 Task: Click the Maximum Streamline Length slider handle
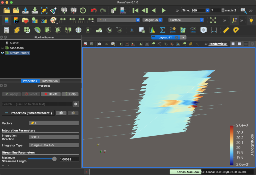(x=54, y=159)
